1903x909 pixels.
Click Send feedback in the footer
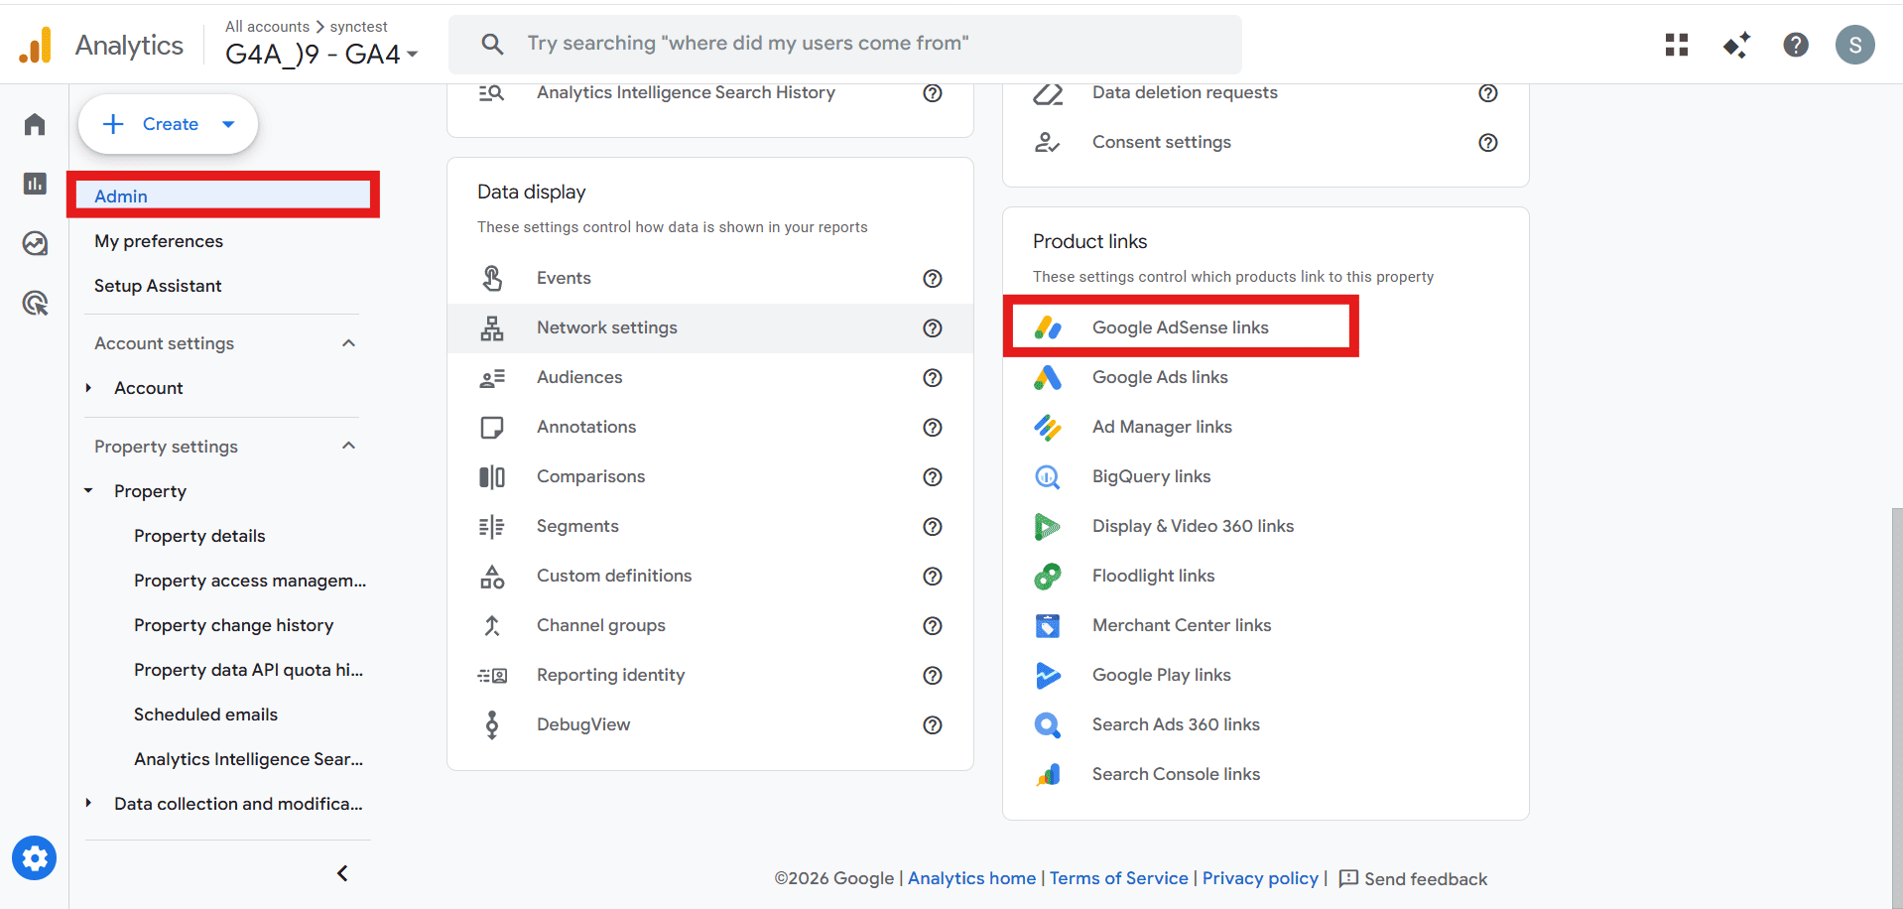click(1413, 878)
